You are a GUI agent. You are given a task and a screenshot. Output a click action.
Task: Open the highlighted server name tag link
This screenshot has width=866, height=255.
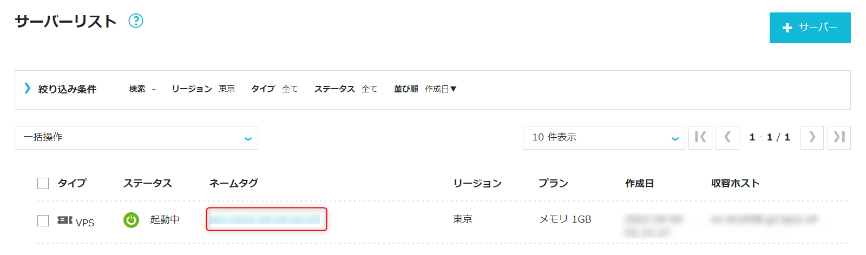265,219
